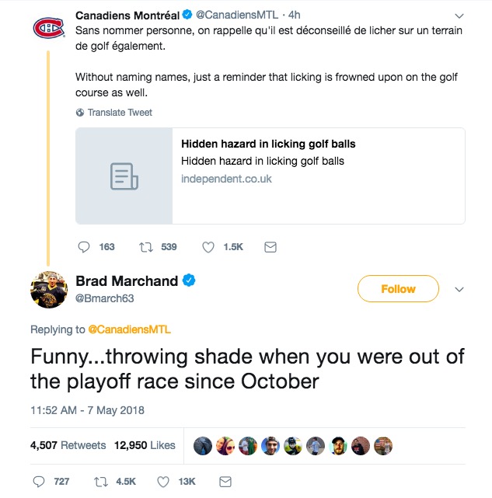Reply to Brad Marchand's tweet
This screenshot has height=498, width=492.
click(41, 482)
